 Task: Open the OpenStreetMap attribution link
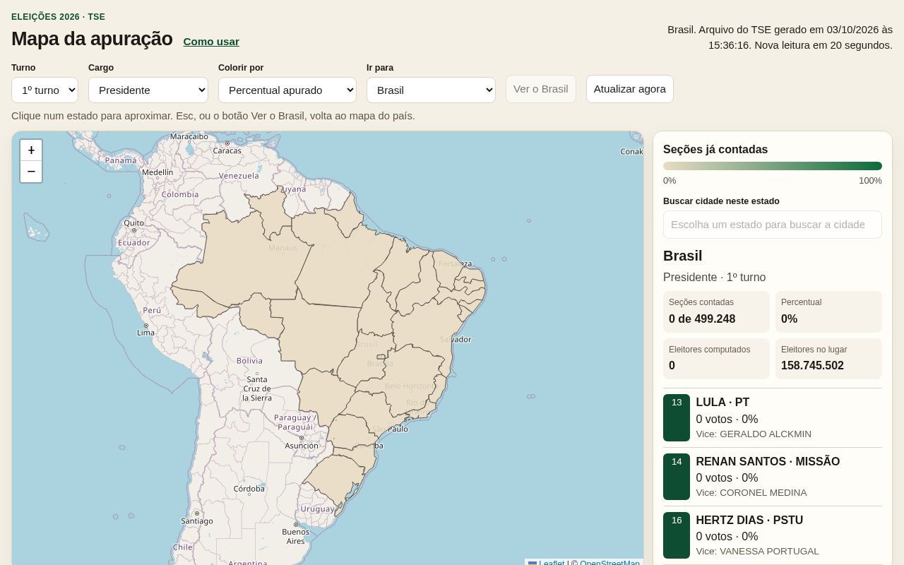click(x=609, y=563)
